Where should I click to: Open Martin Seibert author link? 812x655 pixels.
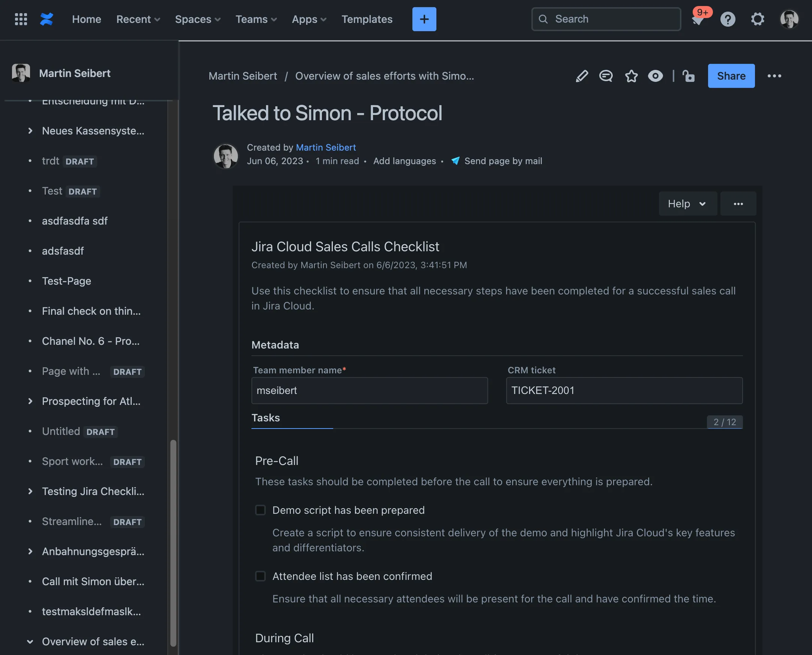tap(326, 147)
